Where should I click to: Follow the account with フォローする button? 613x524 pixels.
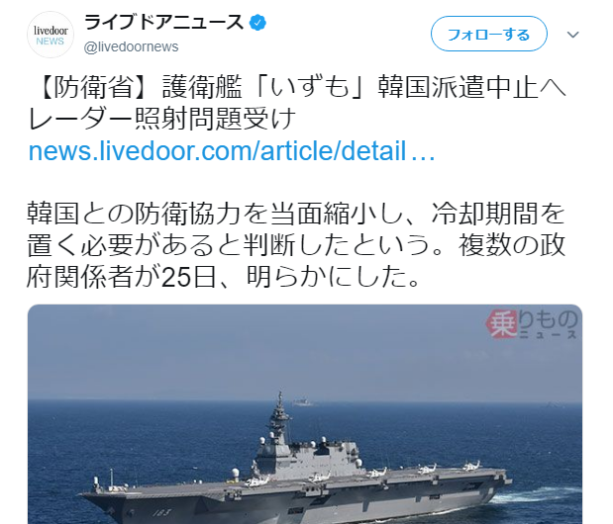point(488,34)
